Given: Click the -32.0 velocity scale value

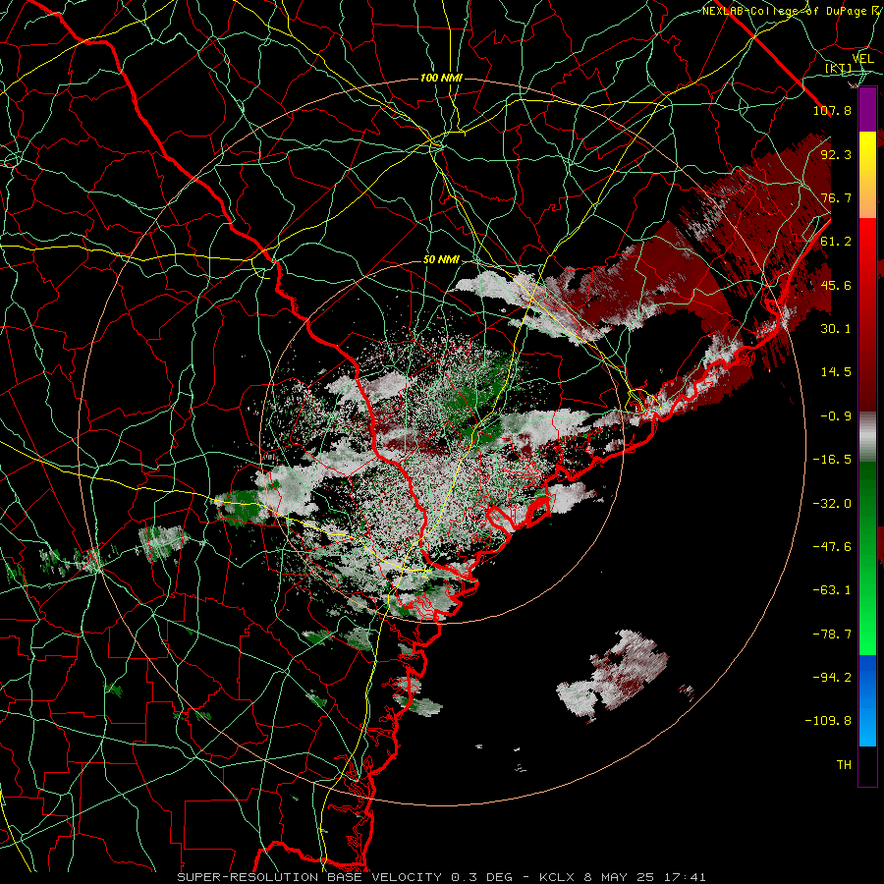Looking at the screenshot, I should click(832, 503).
